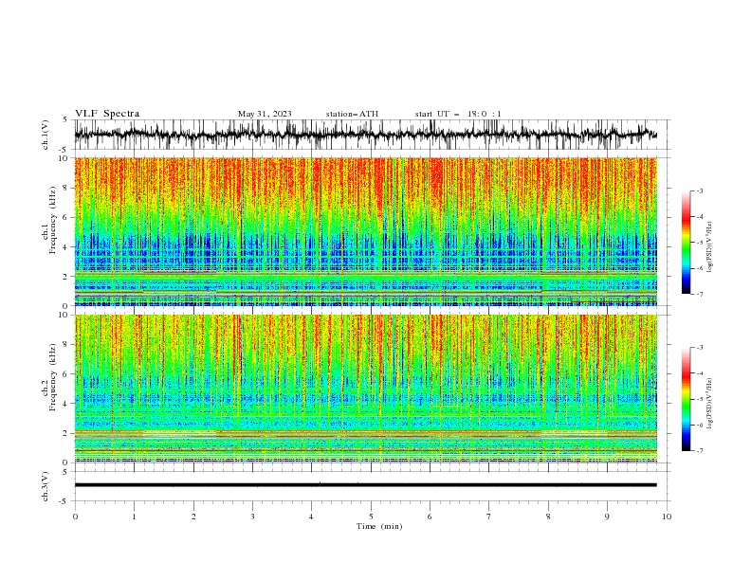Click the ch.1 colorbar log(PSD) label
The width and height of the screenshot is (751, 580).
(710, 247)
